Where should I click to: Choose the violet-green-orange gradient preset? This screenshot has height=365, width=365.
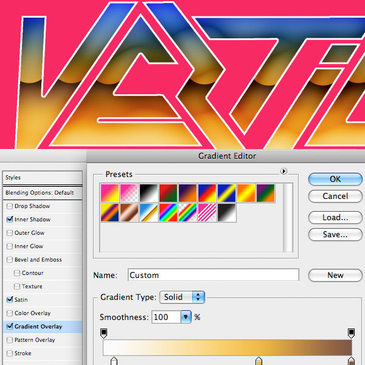coord(265,193)
